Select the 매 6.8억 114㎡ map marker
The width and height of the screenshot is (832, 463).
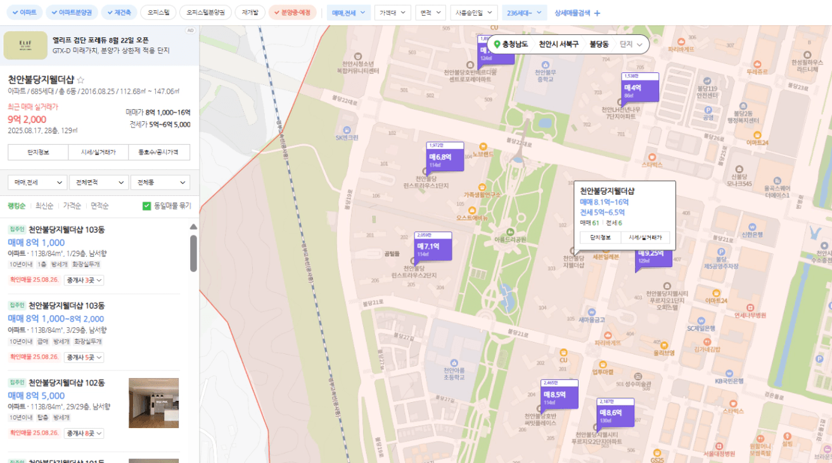tap(445, 157)
